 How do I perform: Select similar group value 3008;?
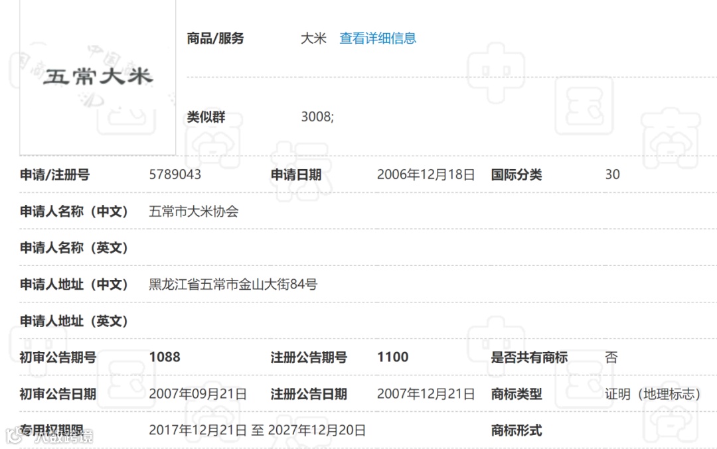pyautogui.click(x=317, y=117)
